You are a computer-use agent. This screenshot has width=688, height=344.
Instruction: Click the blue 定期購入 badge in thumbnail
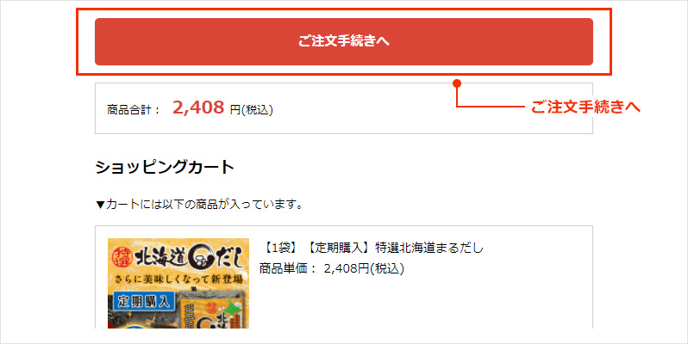143,301
